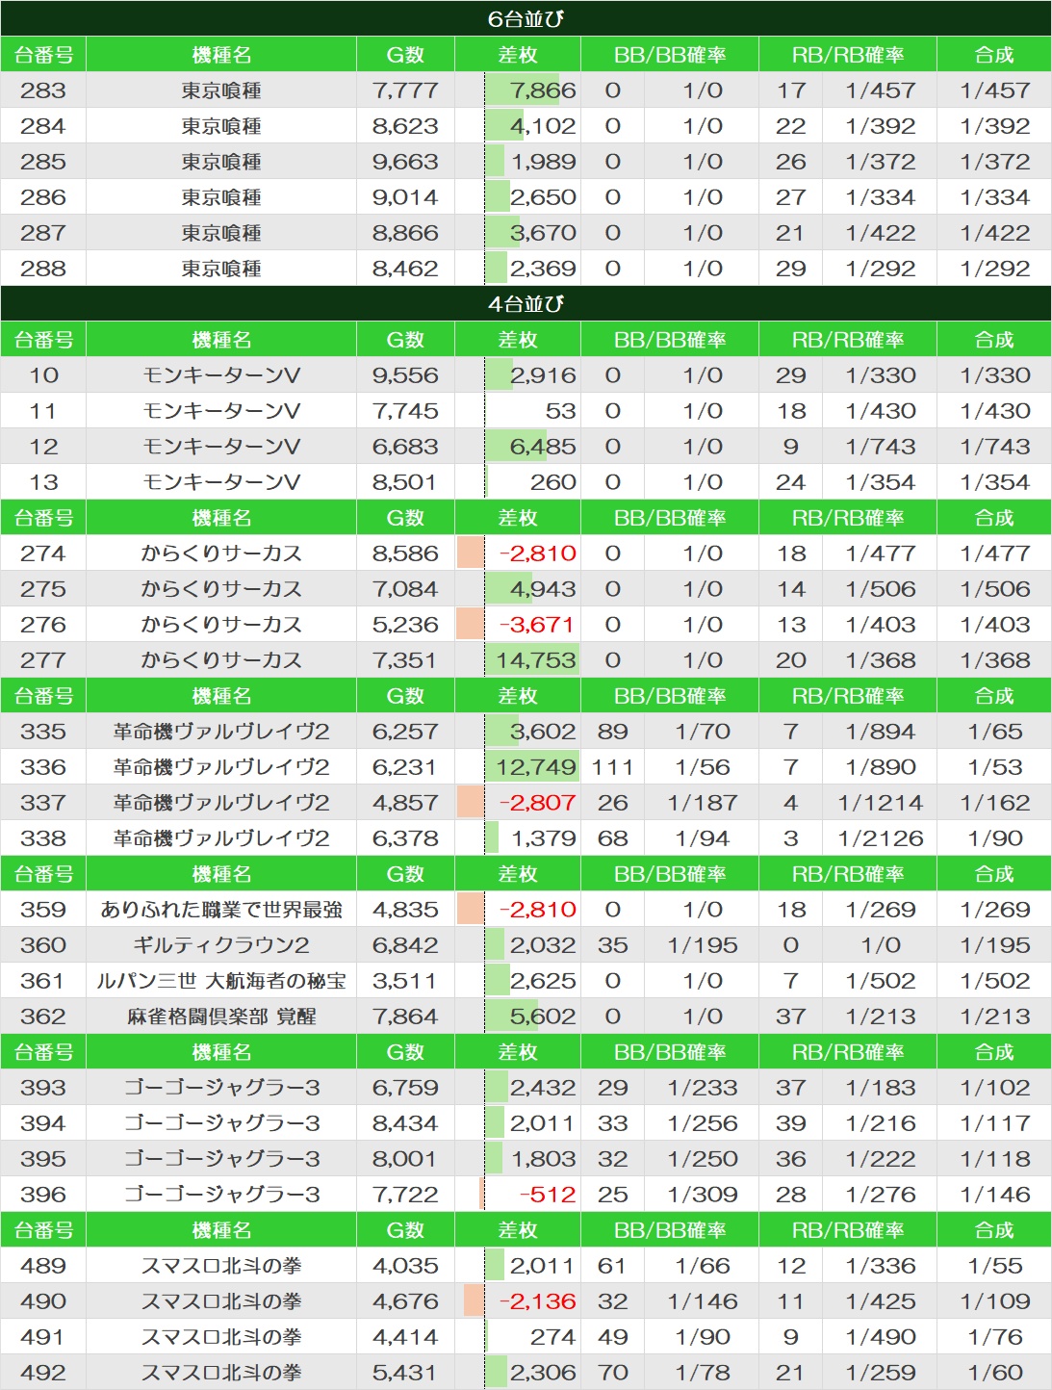Click machine number 335
1052x1390 pixels.
43,732
